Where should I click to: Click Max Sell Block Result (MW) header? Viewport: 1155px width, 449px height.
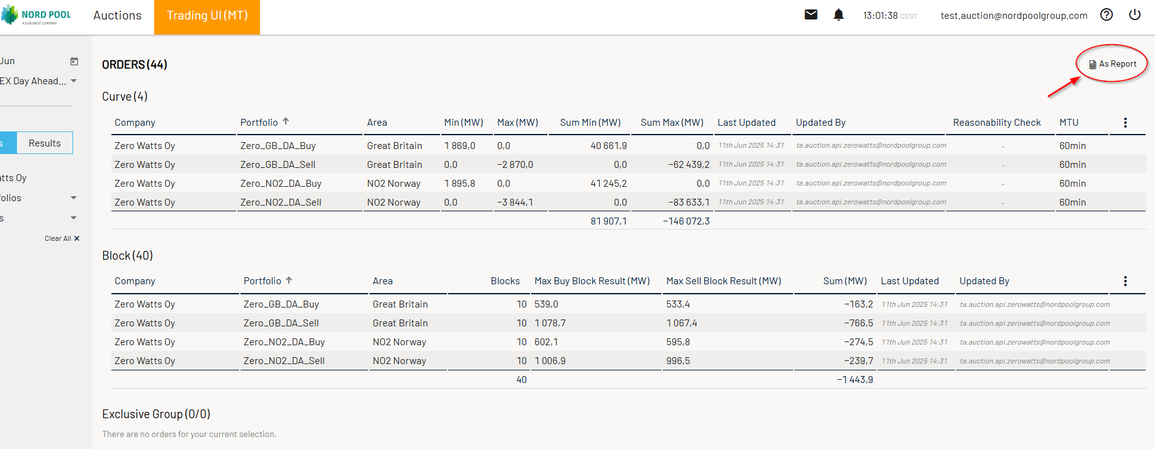click(724, 281)
